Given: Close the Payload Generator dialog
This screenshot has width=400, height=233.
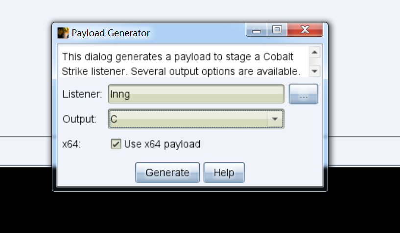Looking at the screenshot, I should tap(305, 30).
